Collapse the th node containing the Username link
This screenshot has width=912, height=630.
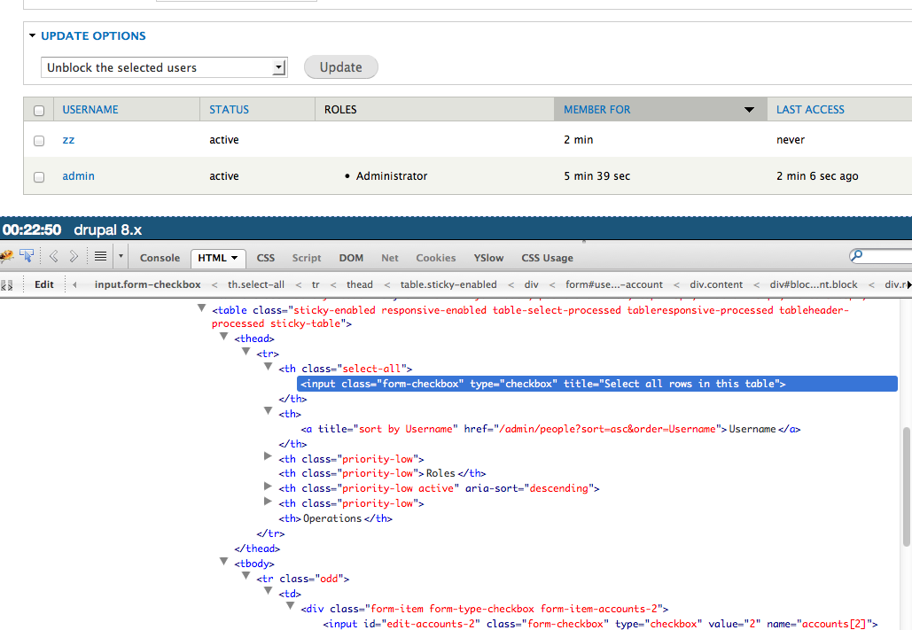268,410
